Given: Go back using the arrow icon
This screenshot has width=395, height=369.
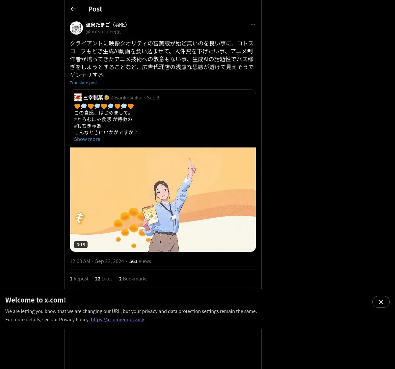Looking at the screenshot, I should click(x=73, y=9).
